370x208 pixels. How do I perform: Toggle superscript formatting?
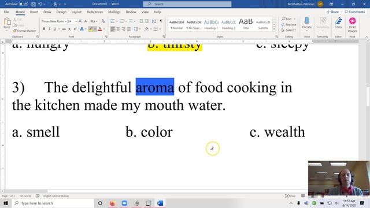tap(75, 29)
